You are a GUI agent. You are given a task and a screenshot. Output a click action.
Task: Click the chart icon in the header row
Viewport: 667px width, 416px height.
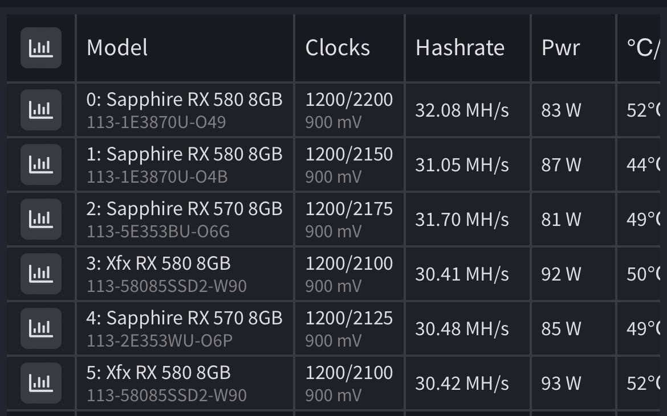[x=41, y=48]
